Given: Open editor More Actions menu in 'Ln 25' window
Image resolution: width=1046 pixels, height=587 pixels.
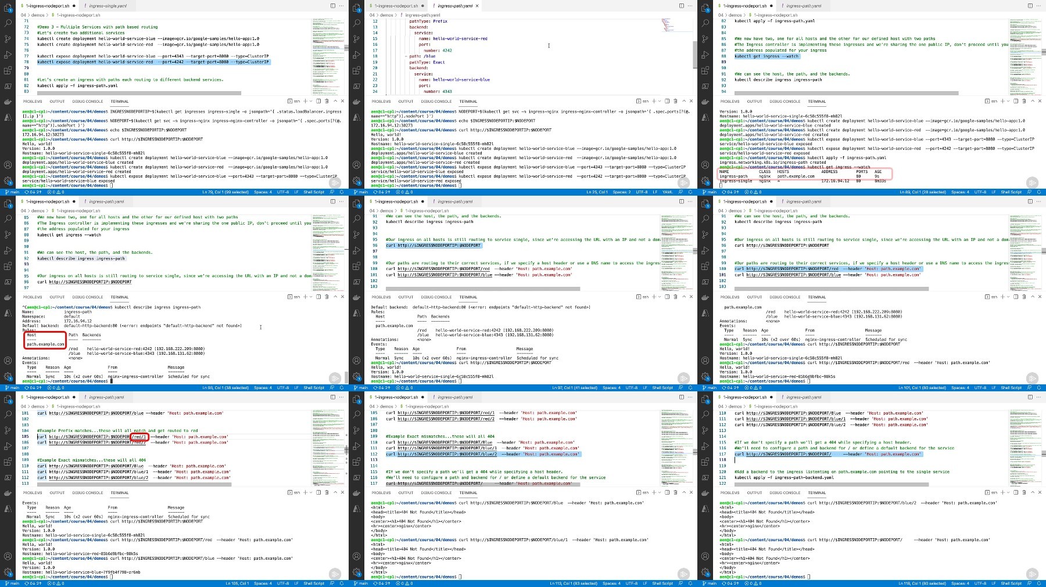Looking at the screenshot, I should pyautogui.click(x=690, y=6).
